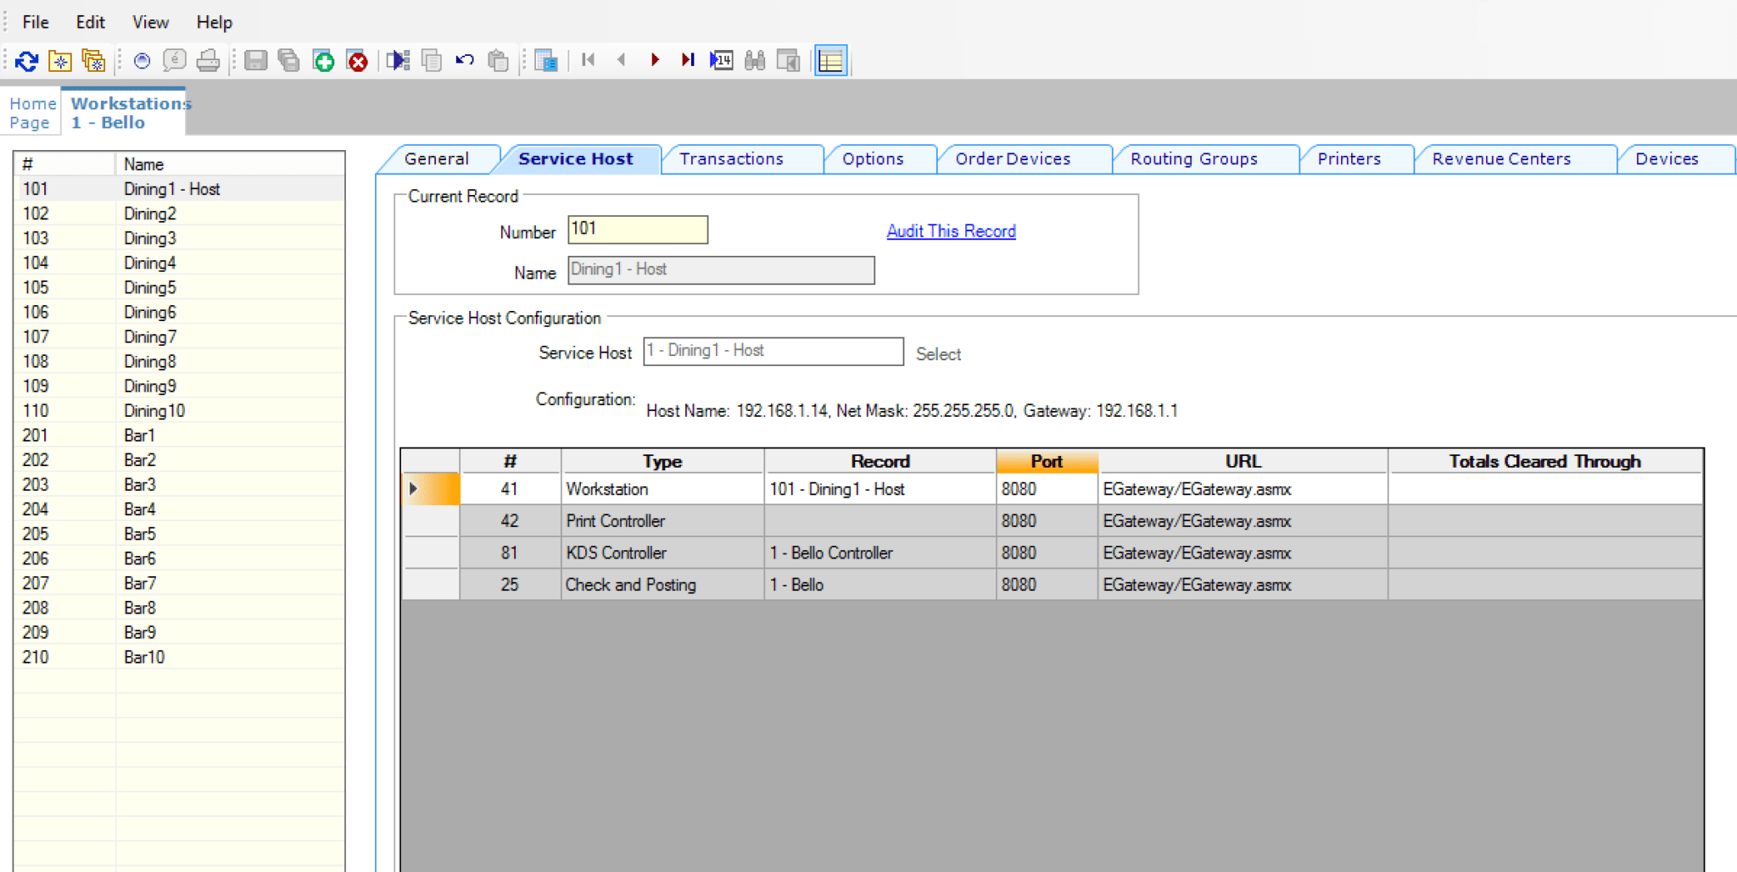Open the Find tool using the binoculars icon

[754, 59]
